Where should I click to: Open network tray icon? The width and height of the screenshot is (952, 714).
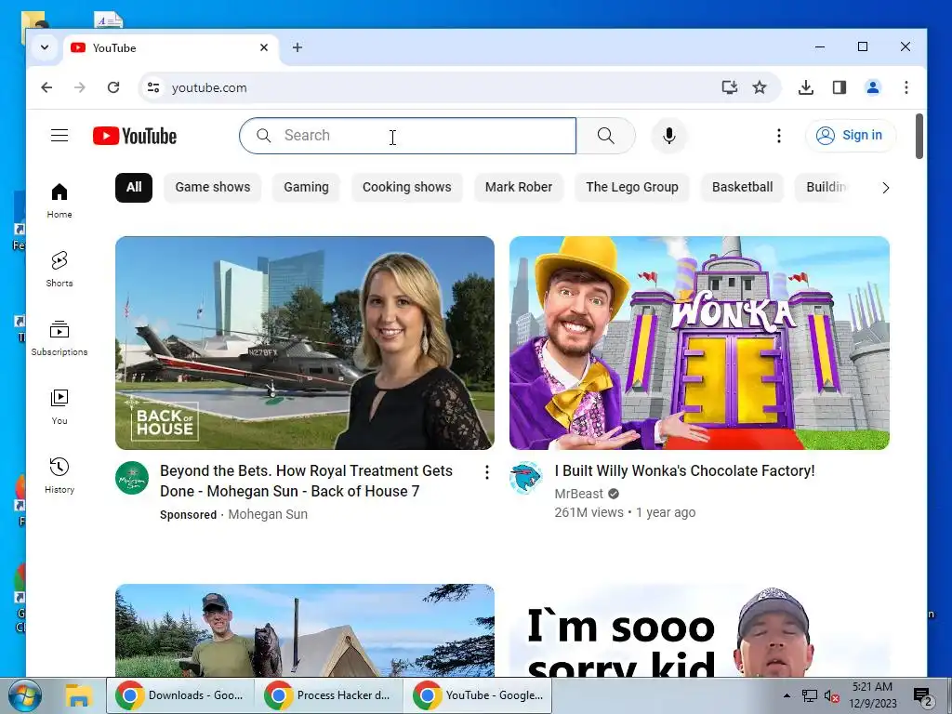tap(810, 696)
